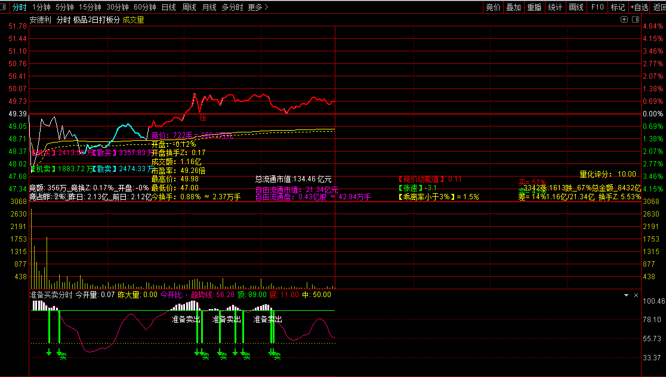Click the 市盈率: 49.26倍 text
666x377 pixels.
[x=178, y=171]
